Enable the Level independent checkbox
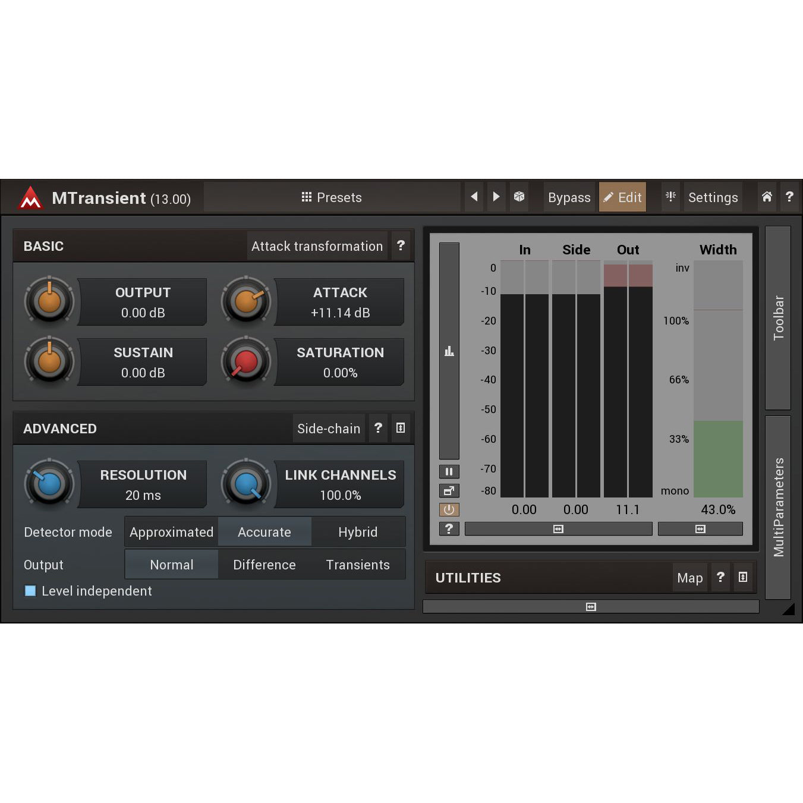The image size is (803, 803). (x=30, y=591)
